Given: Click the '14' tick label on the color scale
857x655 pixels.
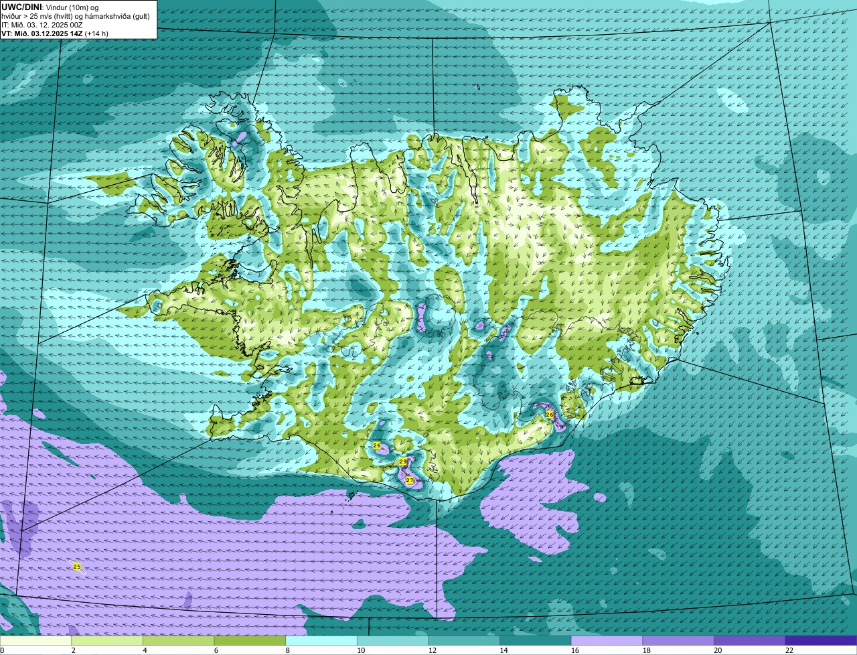Looking at the screenshot, I should tap(503, 650).
